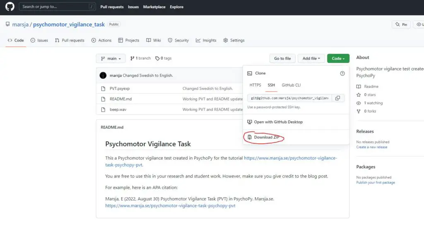Viewport: 424px width, 227px height.
Task: Click the 1 watching link
Action: pyautogui.click(x=373, y=103)
